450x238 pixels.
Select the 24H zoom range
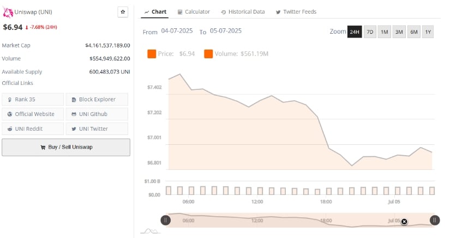point(355,32)
